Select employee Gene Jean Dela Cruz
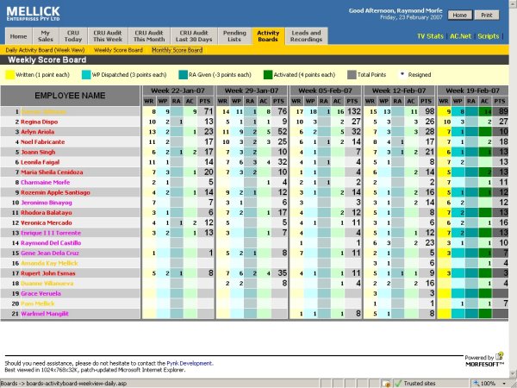Screen dimensions: 517x388 [50, 253]
